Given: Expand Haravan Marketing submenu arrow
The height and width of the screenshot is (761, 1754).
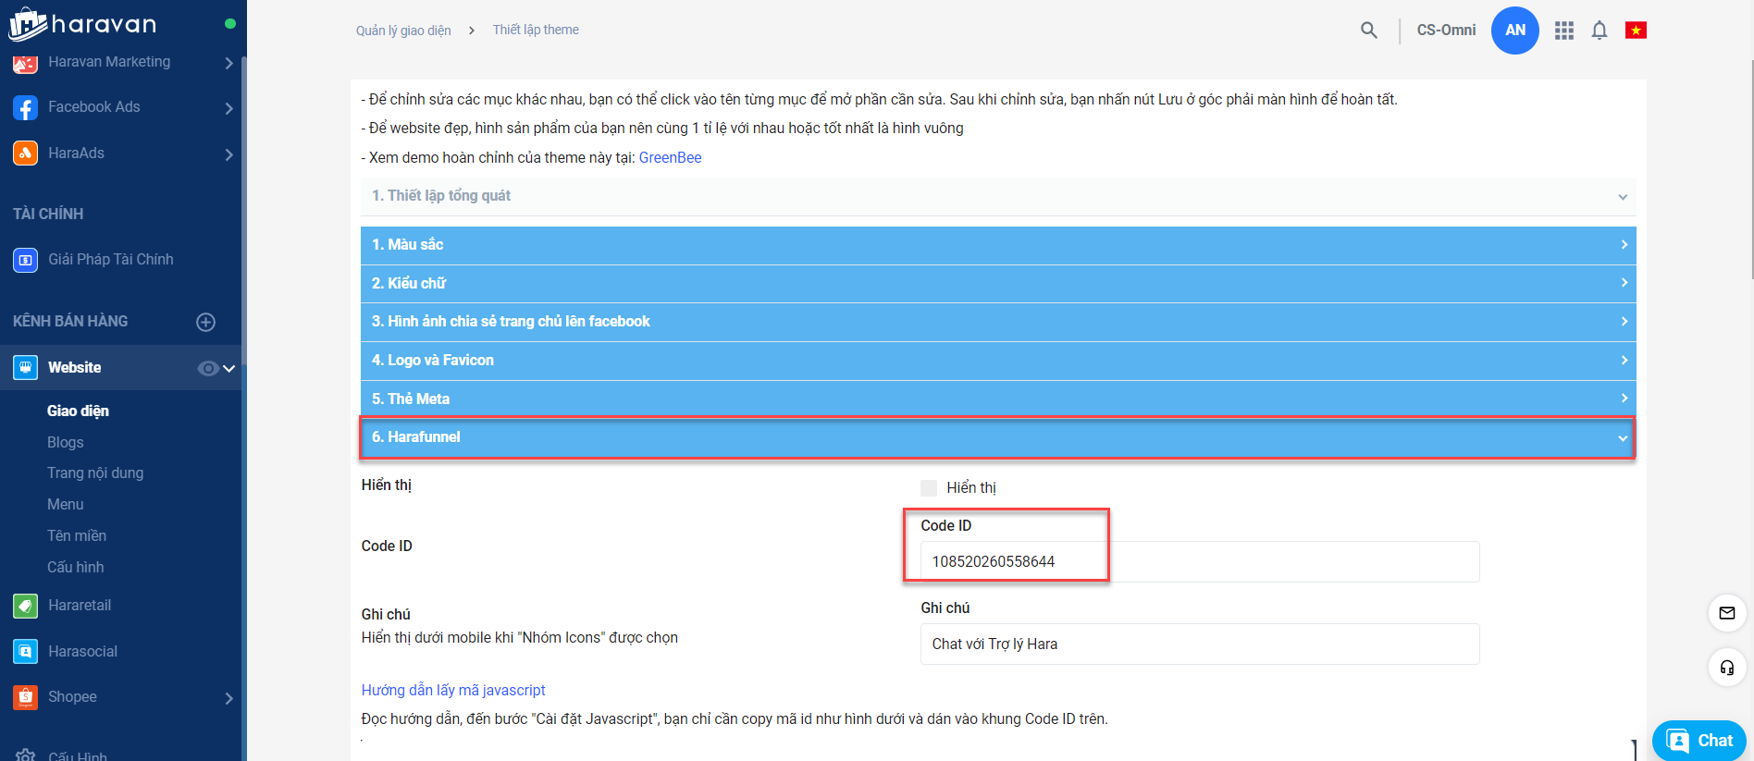Looking at the screenshot, I should click(x=229, y=63).
